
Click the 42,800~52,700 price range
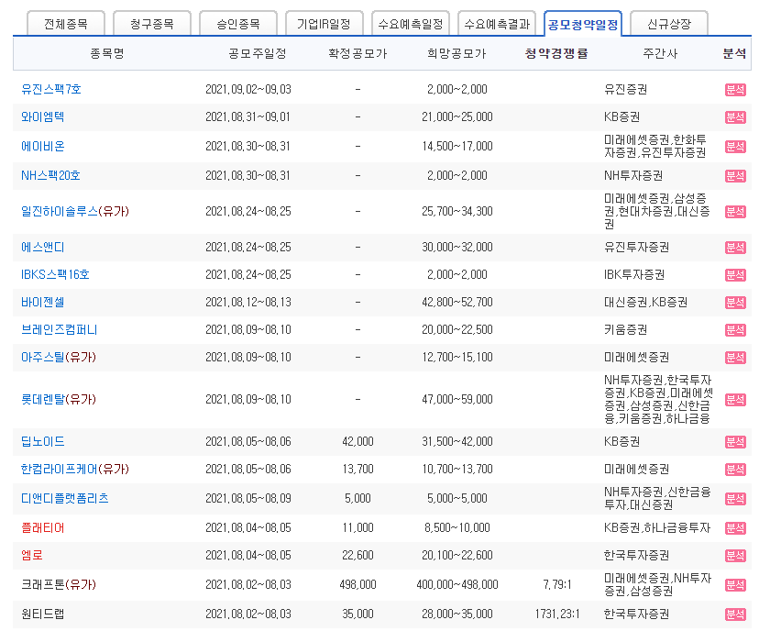456,302
